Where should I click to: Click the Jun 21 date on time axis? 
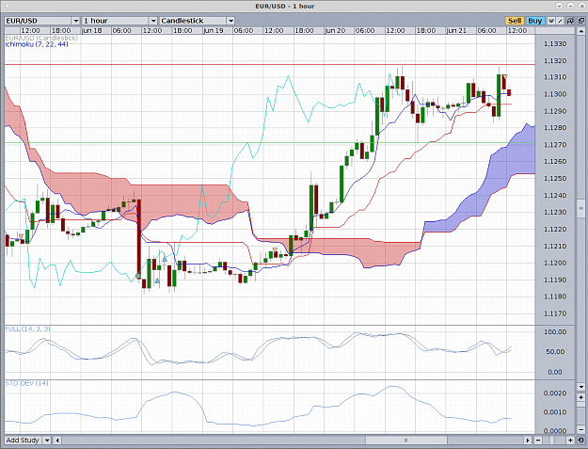(x=456, y=30)
